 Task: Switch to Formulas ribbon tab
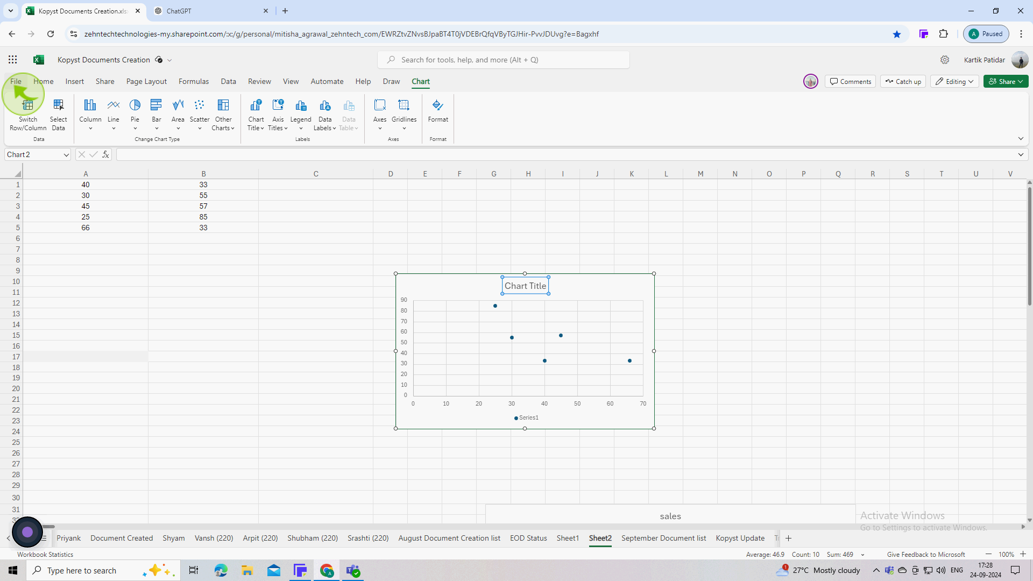[x=194, y=81]
